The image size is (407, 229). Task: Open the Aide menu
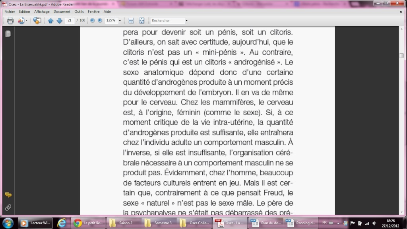107,12
